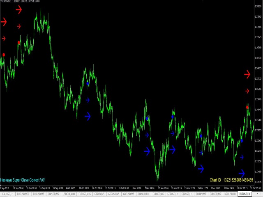Switch to the EURUSD,M15 chart tab

coord(85,194)
